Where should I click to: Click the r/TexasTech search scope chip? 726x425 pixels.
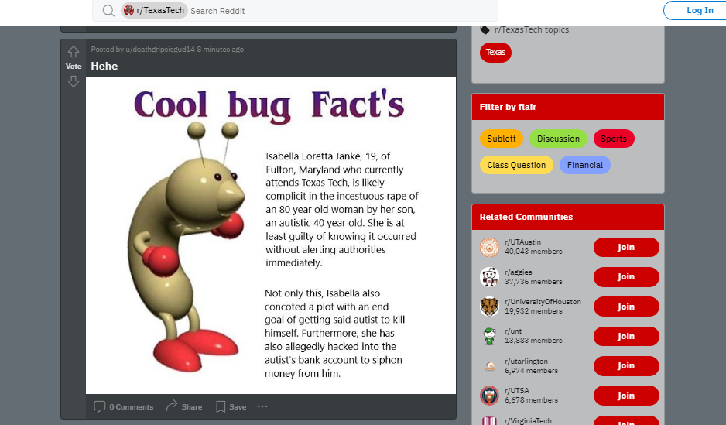(x=154, y=10)
